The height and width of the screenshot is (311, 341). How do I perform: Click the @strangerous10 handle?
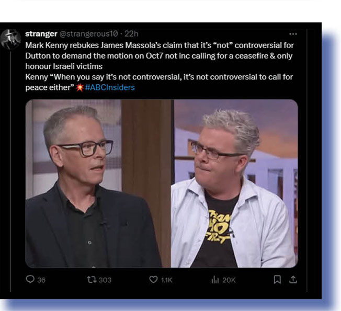(x=88, y=33)
